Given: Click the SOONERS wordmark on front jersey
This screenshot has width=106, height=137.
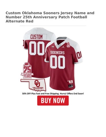Looking at the screenshot, I should coord(57,53).
